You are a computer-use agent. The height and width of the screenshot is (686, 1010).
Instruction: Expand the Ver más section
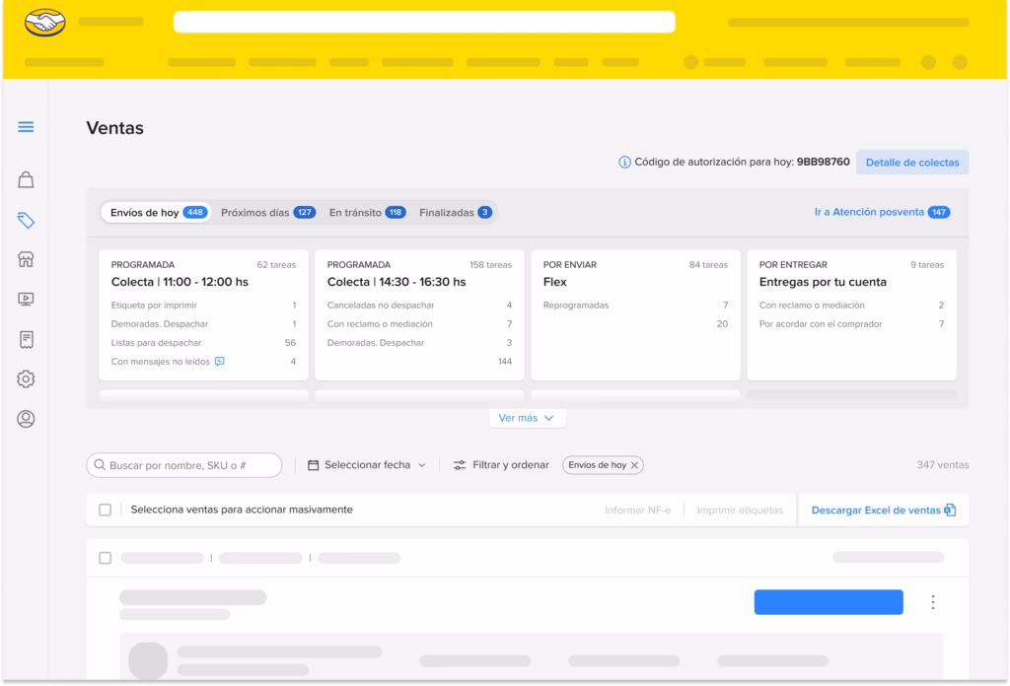[x=527, y=418]
